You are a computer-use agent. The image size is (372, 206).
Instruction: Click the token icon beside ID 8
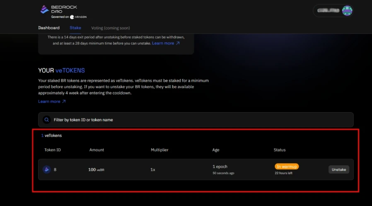coord(47,169)
